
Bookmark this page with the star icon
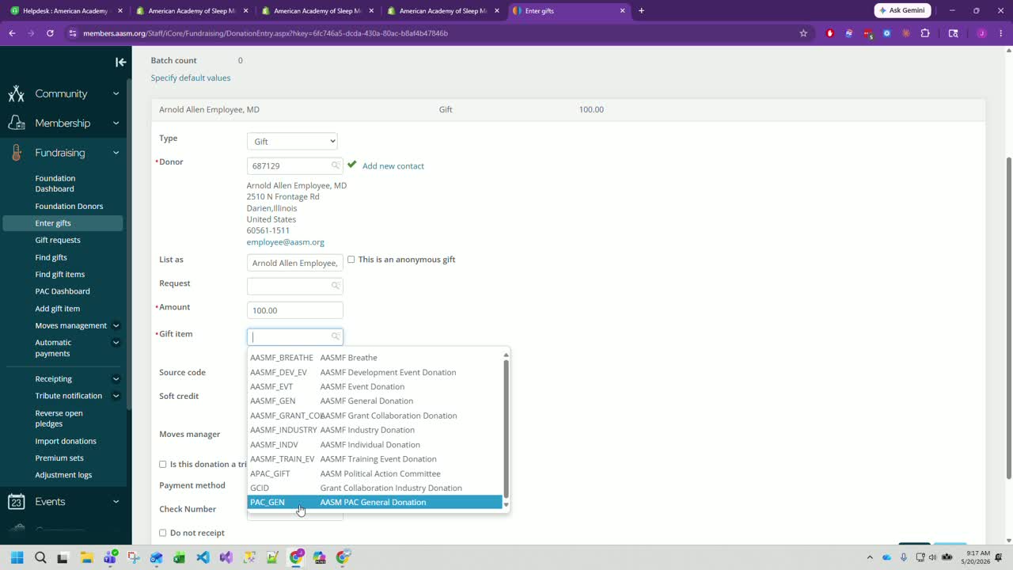(803, 33)
